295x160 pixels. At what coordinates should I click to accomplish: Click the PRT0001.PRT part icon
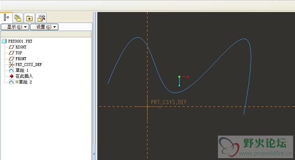(4, 41)
